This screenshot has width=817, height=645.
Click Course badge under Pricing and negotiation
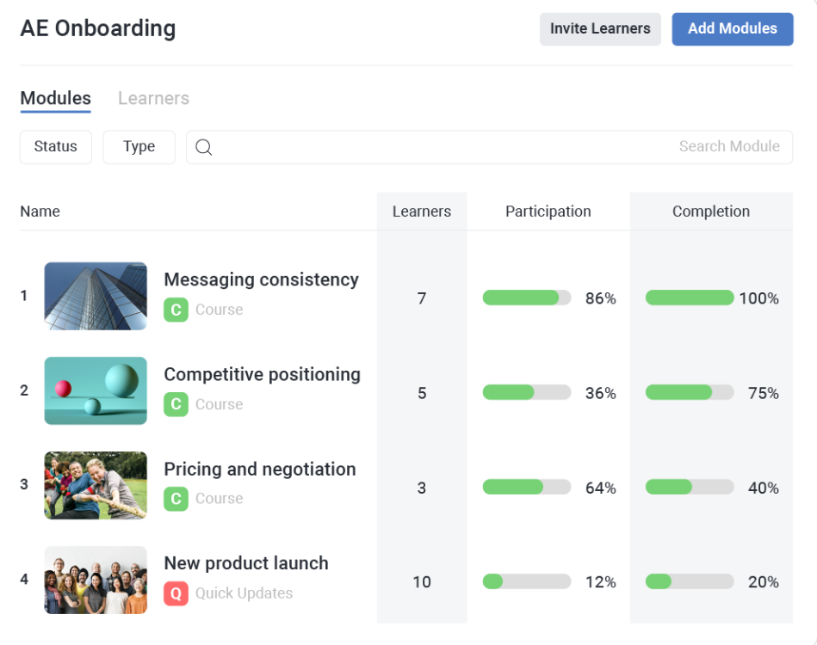(176, 499)
